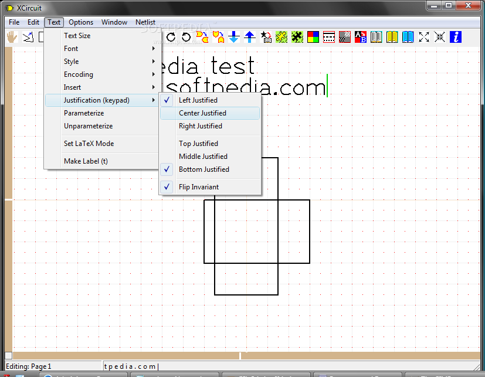Expand the Insert submenu
Screen dimensions: 485x377
[x=101, y=87]
